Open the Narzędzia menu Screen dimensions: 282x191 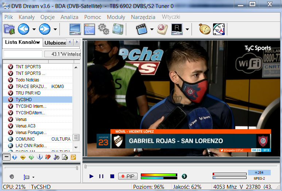coord(143,17)
